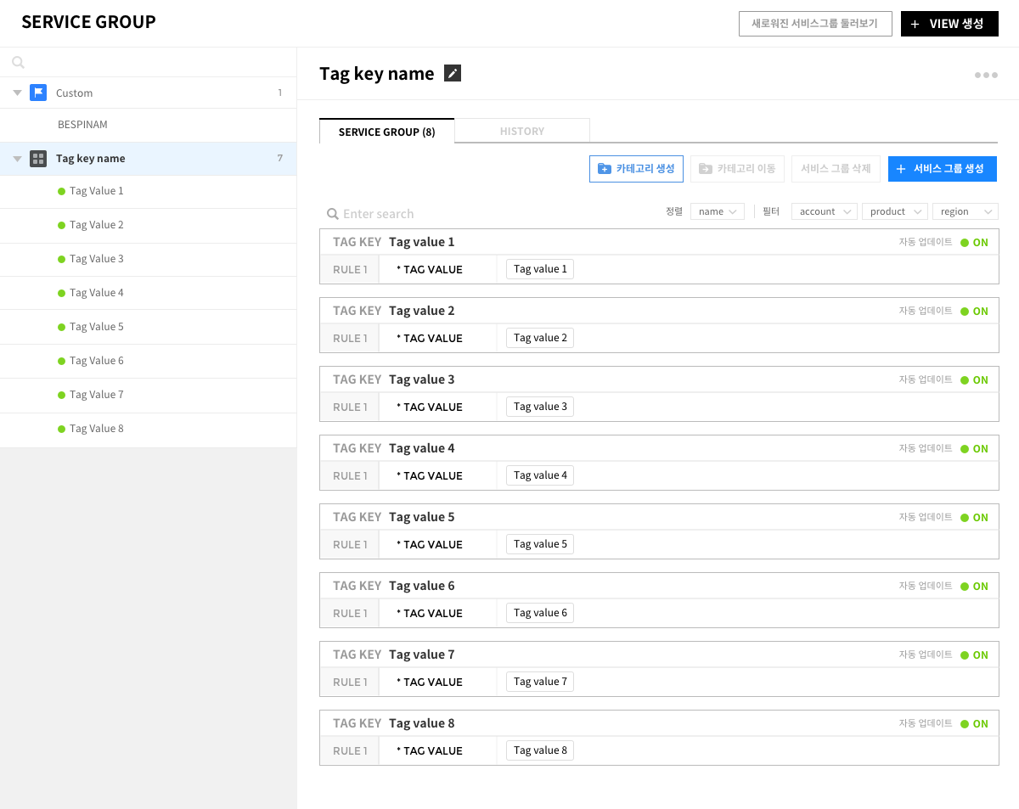Click the pencil edit icon beside Tag key name
The image size is (1019, 809).
pyautogui.click(x=453, y=74)
